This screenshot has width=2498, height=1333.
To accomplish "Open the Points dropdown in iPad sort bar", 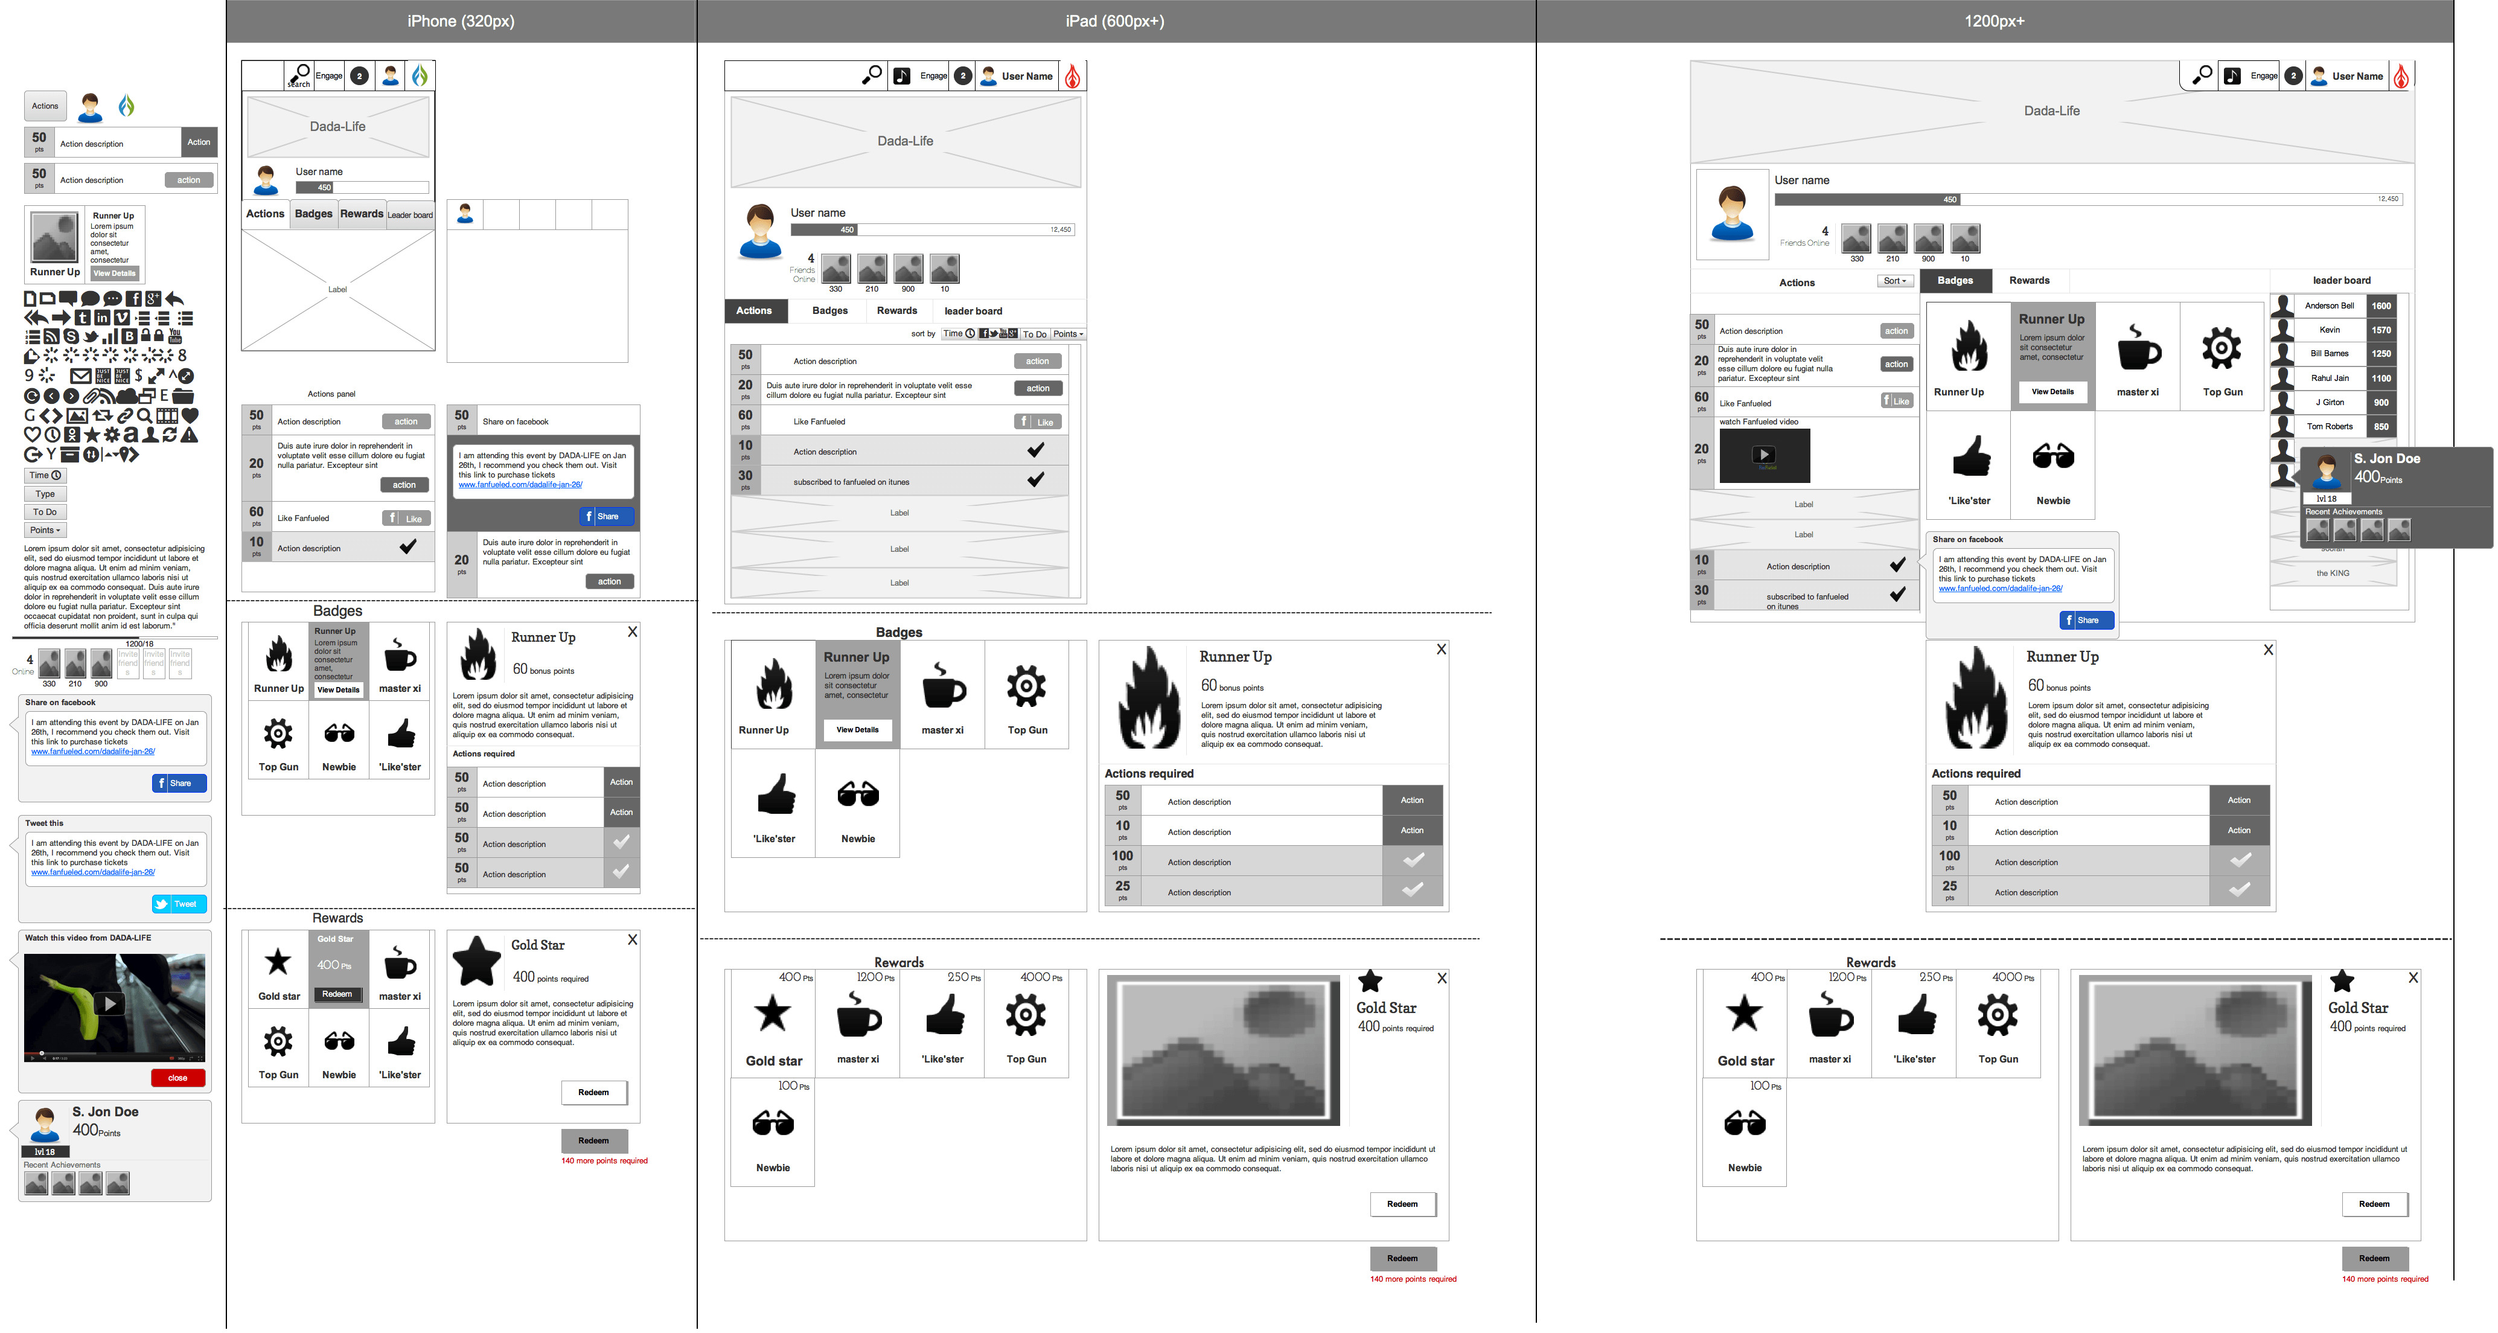I will click(x=1068, y=333).
